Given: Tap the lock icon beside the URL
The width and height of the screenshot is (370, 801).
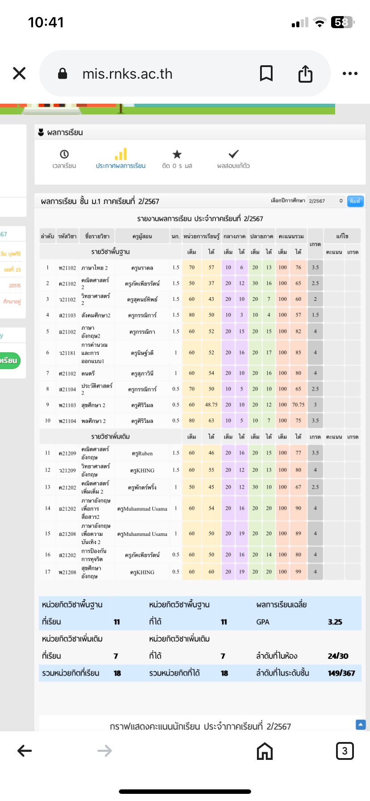Looking at the screenshot, I should coord(63,74).
